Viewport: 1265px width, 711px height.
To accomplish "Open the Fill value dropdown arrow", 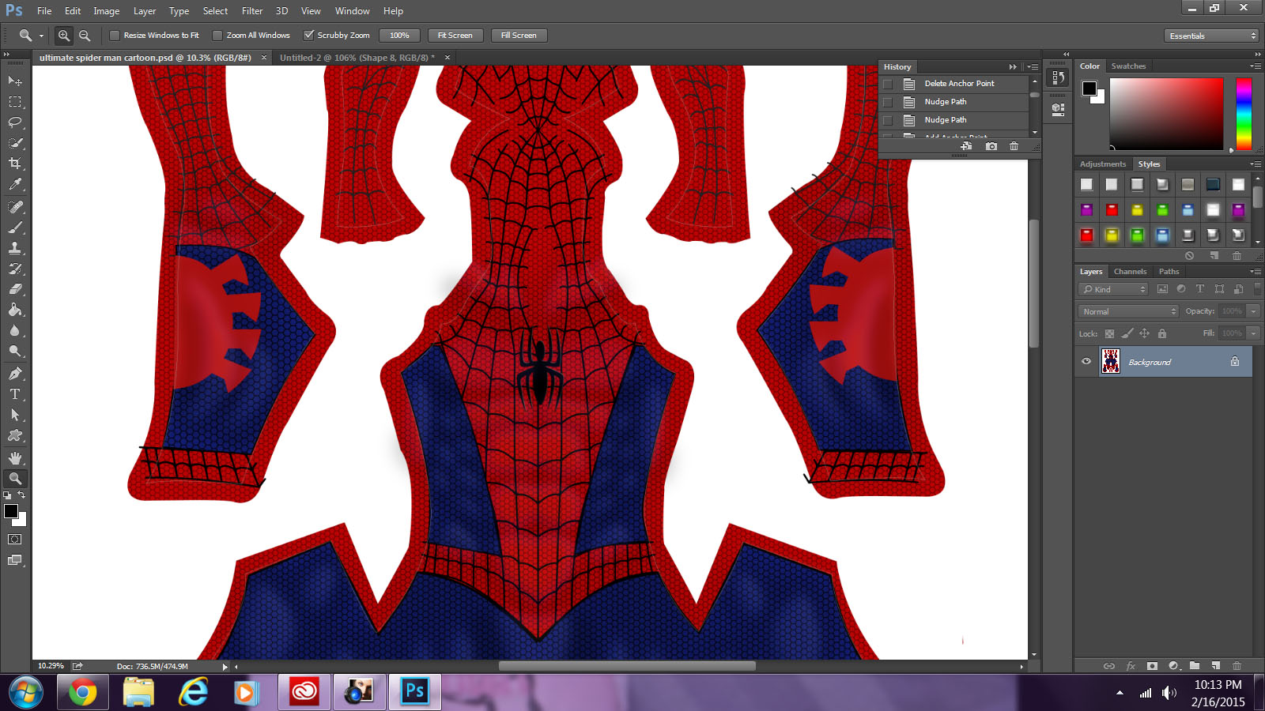I will (x=1253, y=333).
